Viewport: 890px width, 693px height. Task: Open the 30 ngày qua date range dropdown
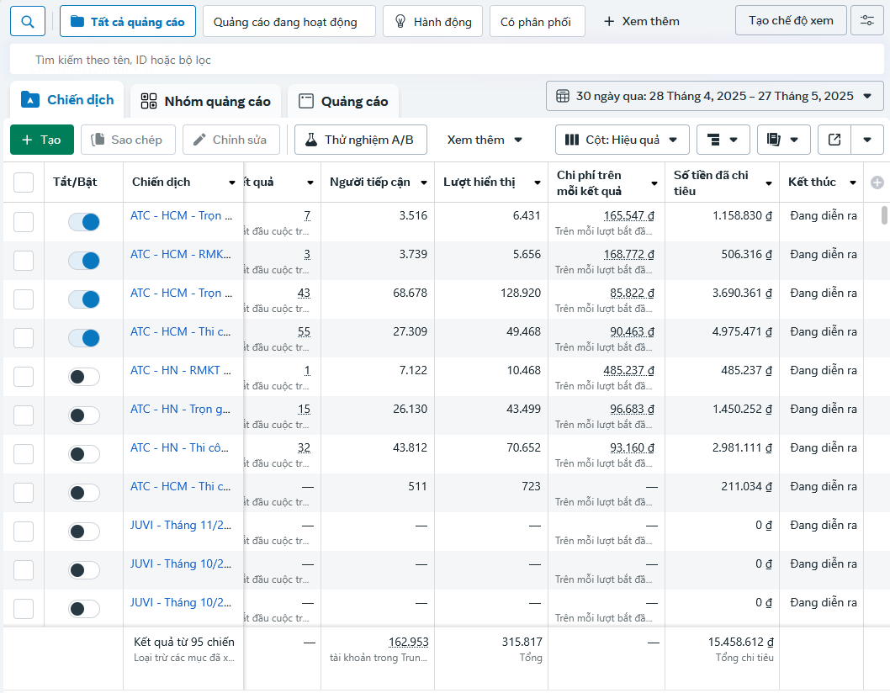pyautogui.click(x=715, y=96)
